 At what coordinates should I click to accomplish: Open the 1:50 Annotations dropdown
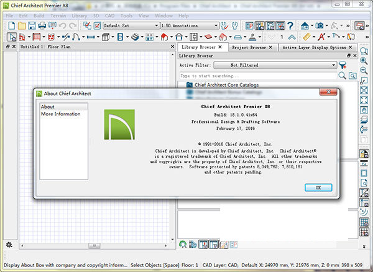click(x=190, y=25)
